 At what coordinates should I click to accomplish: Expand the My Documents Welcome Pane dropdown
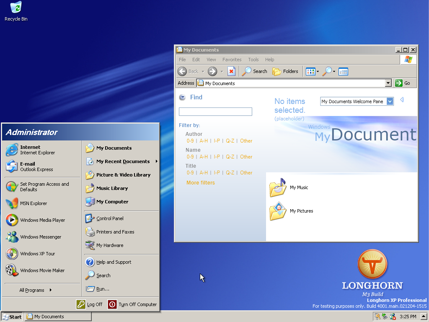[x=390, y=101]
